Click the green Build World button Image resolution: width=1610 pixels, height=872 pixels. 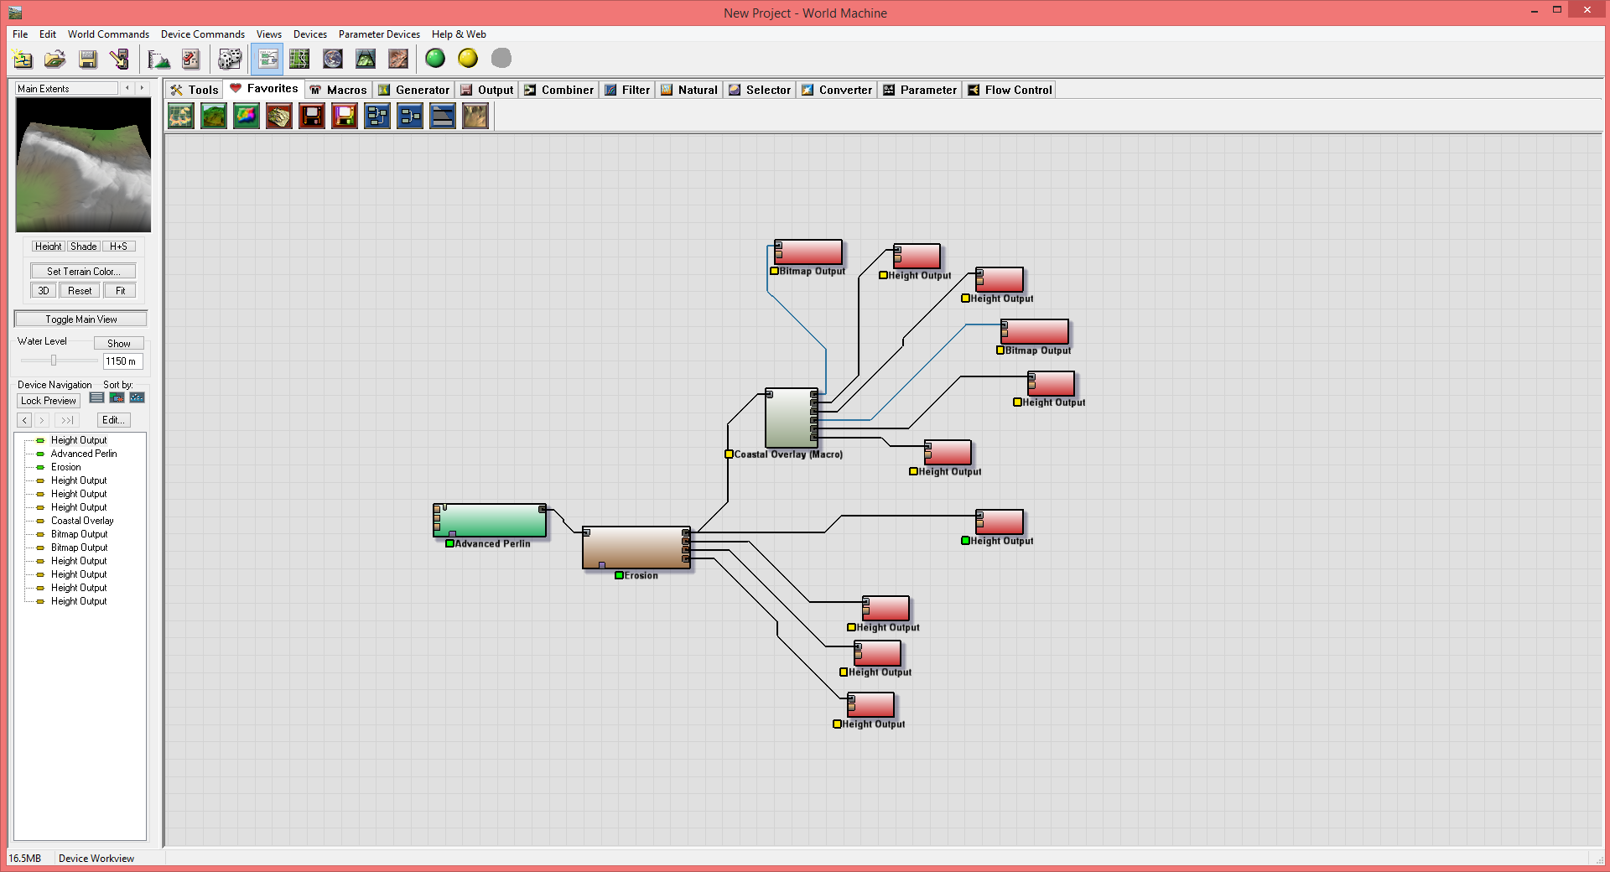click(x=435, y=59)
